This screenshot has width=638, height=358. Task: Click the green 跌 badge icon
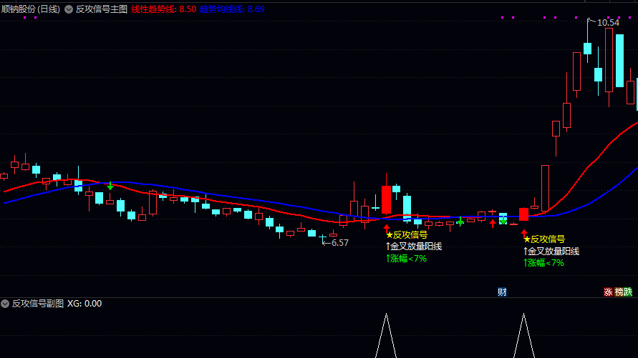[628, 292]
